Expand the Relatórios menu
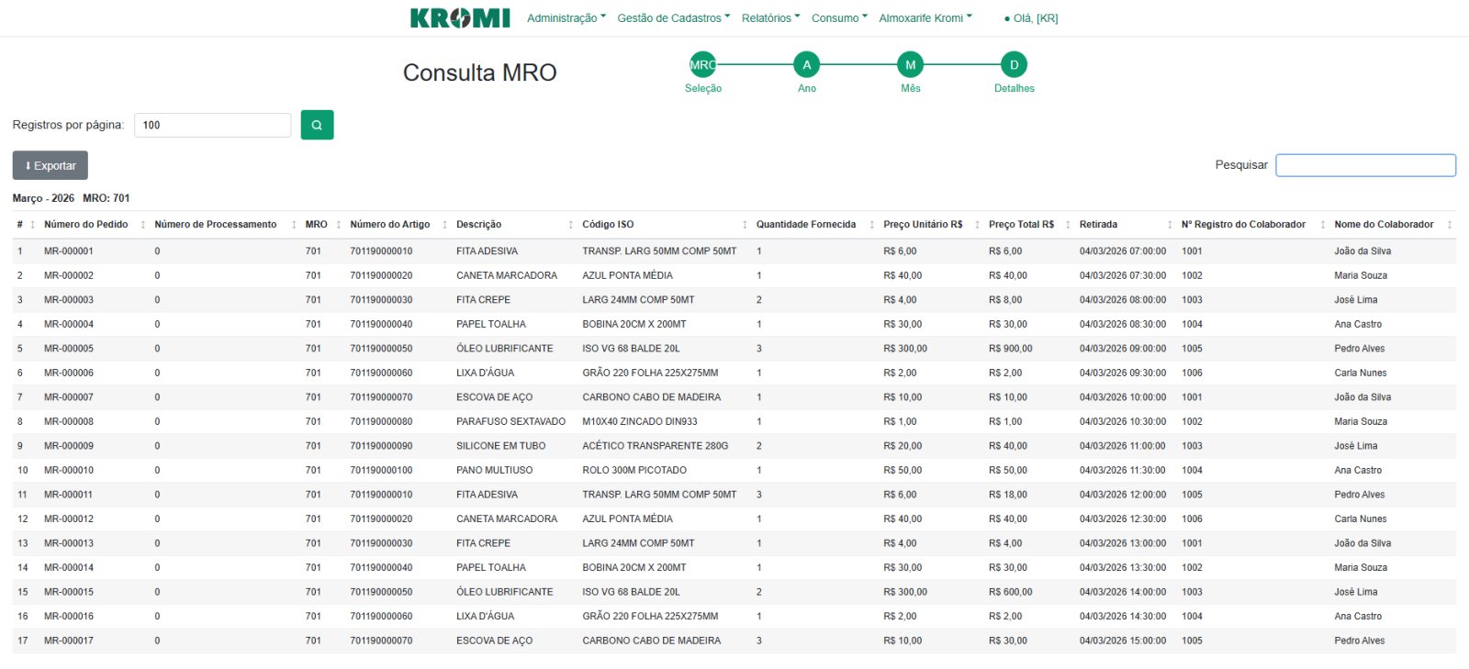 (770, 18)
